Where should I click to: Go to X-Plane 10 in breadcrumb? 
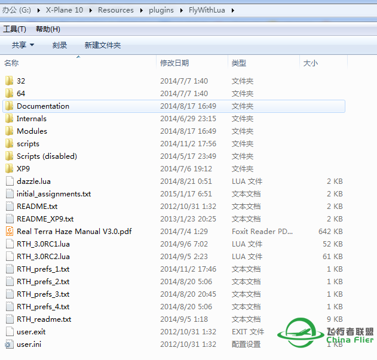pyautogui.click(x=65, y=10)
